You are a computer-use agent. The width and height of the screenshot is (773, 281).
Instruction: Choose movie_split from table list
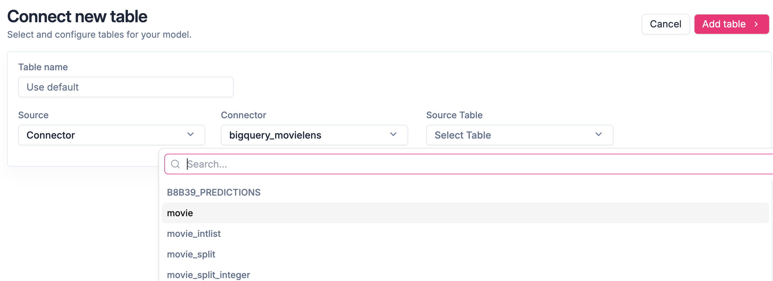pyautogui.click(x=465, y=254)
